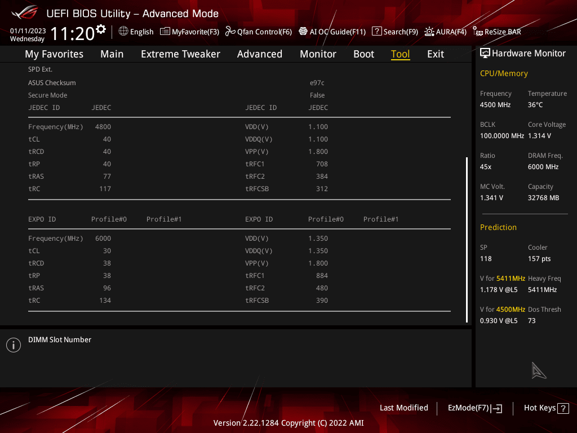The image size is (577, 433).
Task: Click the info icon beside DIMM Slot Number
Action: tap(14, 345)
